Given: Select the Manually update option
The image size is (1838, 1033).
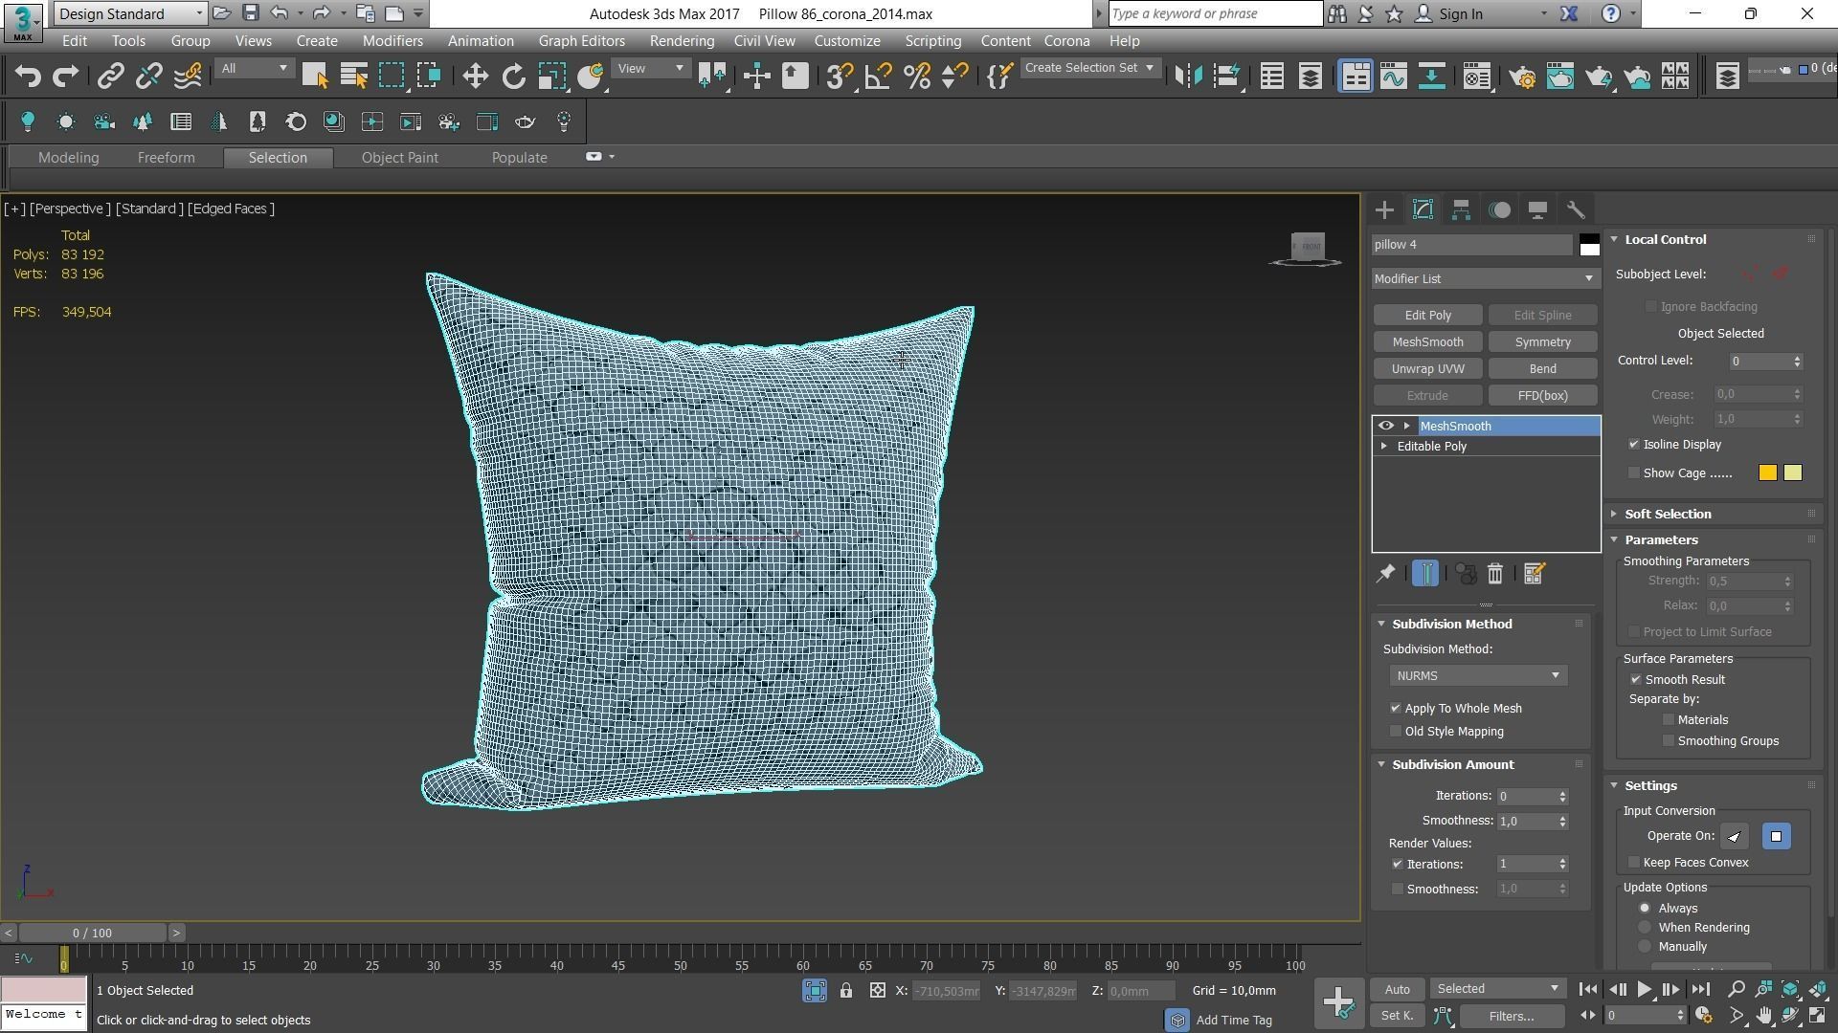Looking at the screenshot, I should coord(1645,947).
